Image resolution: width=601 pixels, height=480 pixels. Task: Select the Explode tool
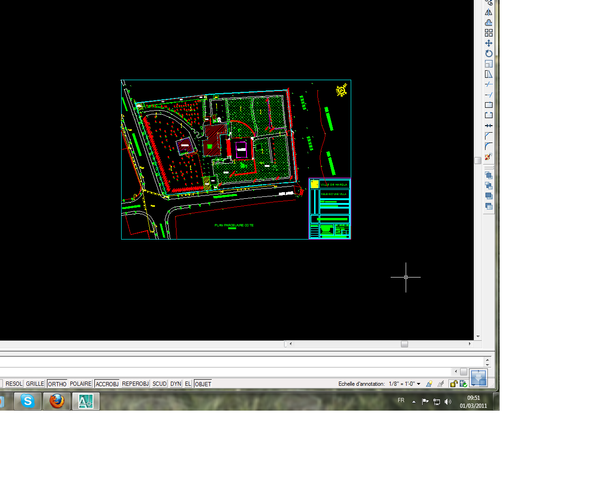tap(489, 157)
